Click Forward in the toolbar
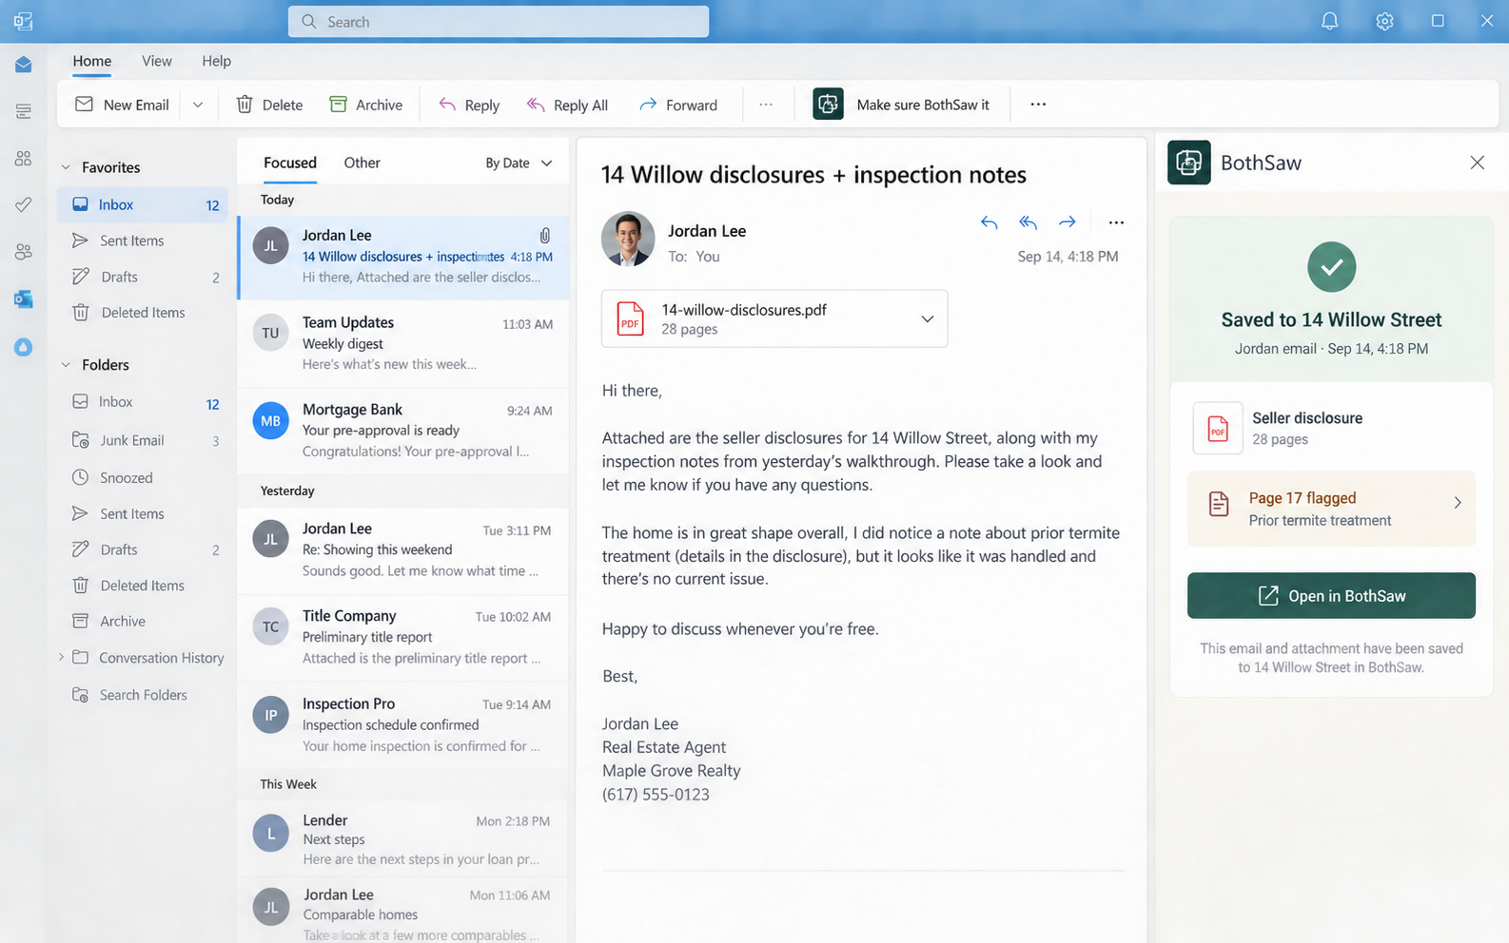The image size is (1509, 943). (x=678, y=105)
